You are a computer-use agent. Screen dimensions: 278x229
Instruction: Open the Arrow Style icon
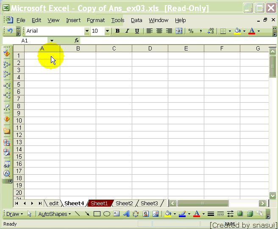click(230, 214)
